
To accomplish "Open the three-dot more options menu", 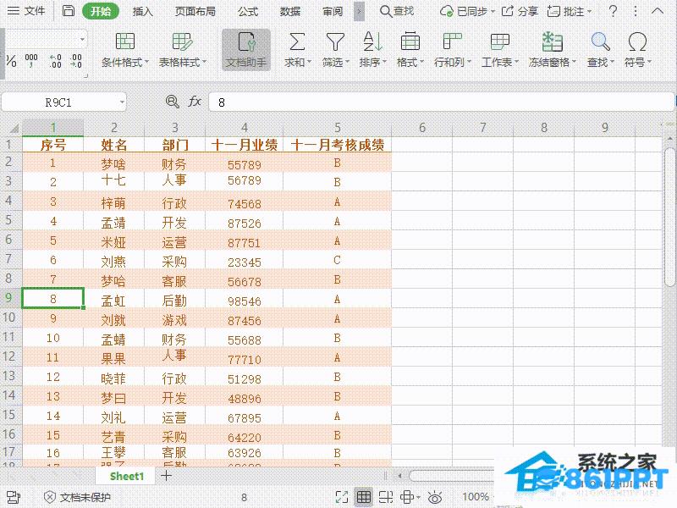I will (x=636, y=11).
